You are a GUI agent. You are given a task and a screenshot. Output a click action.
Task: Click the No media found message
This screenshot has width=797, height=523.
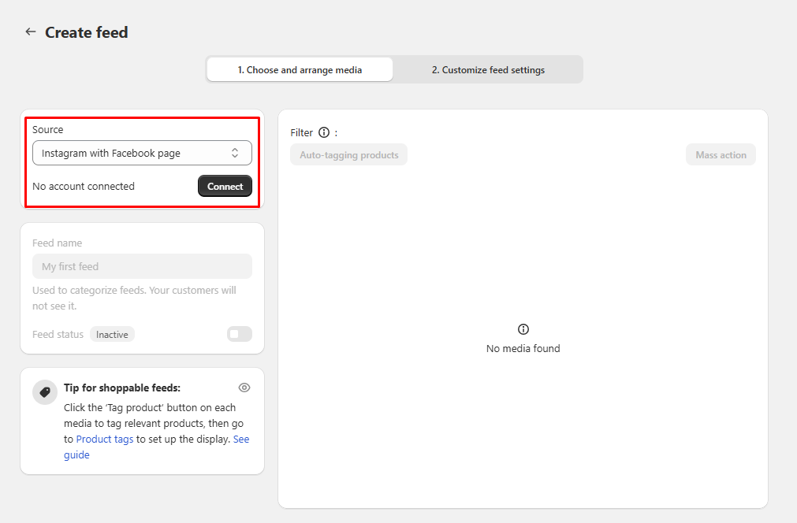pos(523,348)
